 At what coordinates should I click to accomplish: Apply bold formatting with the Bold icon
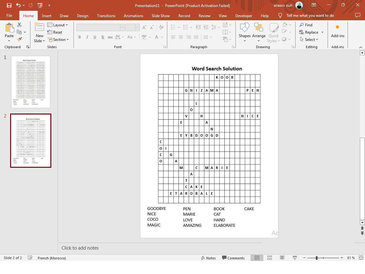(x=80, y=37)
